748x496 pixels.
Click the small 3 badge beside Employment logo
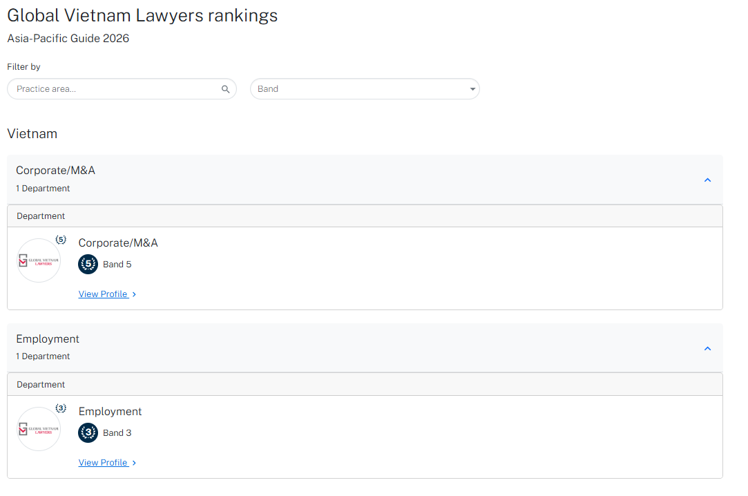coord(61,408)
